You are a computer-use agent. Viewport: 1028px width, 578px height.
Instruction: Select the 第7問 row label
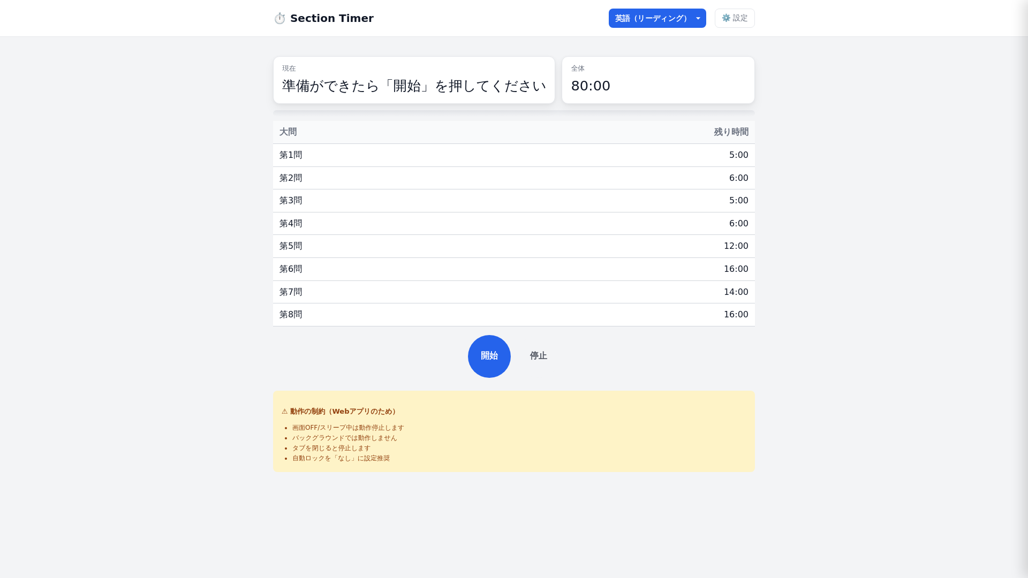pyautogui.click(x=291, y=292)
